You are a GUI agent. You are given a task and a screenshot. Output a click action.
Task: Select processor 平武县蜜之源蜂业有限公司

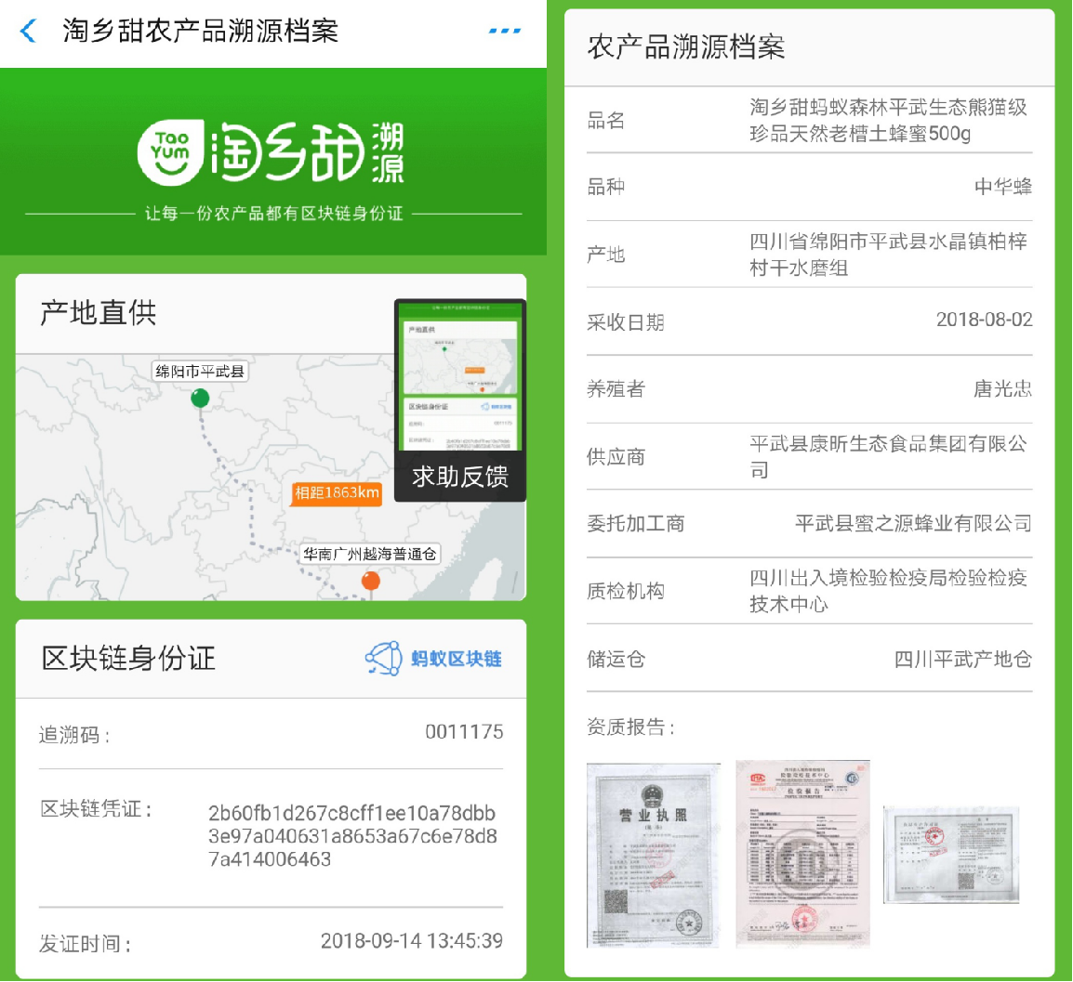tap(914, 524)
